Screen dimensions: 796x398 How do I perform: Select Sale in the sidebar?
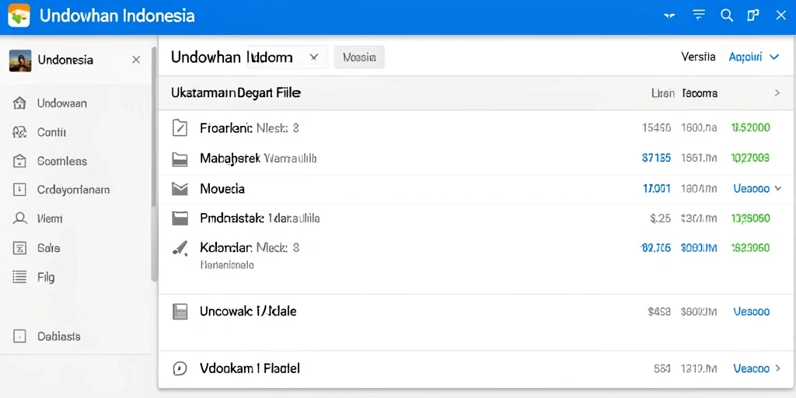[x=49, y=248]
